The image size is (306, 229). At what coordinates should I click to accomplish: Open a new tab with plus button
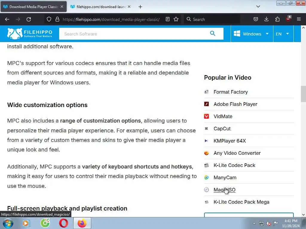tap(140, 7)
